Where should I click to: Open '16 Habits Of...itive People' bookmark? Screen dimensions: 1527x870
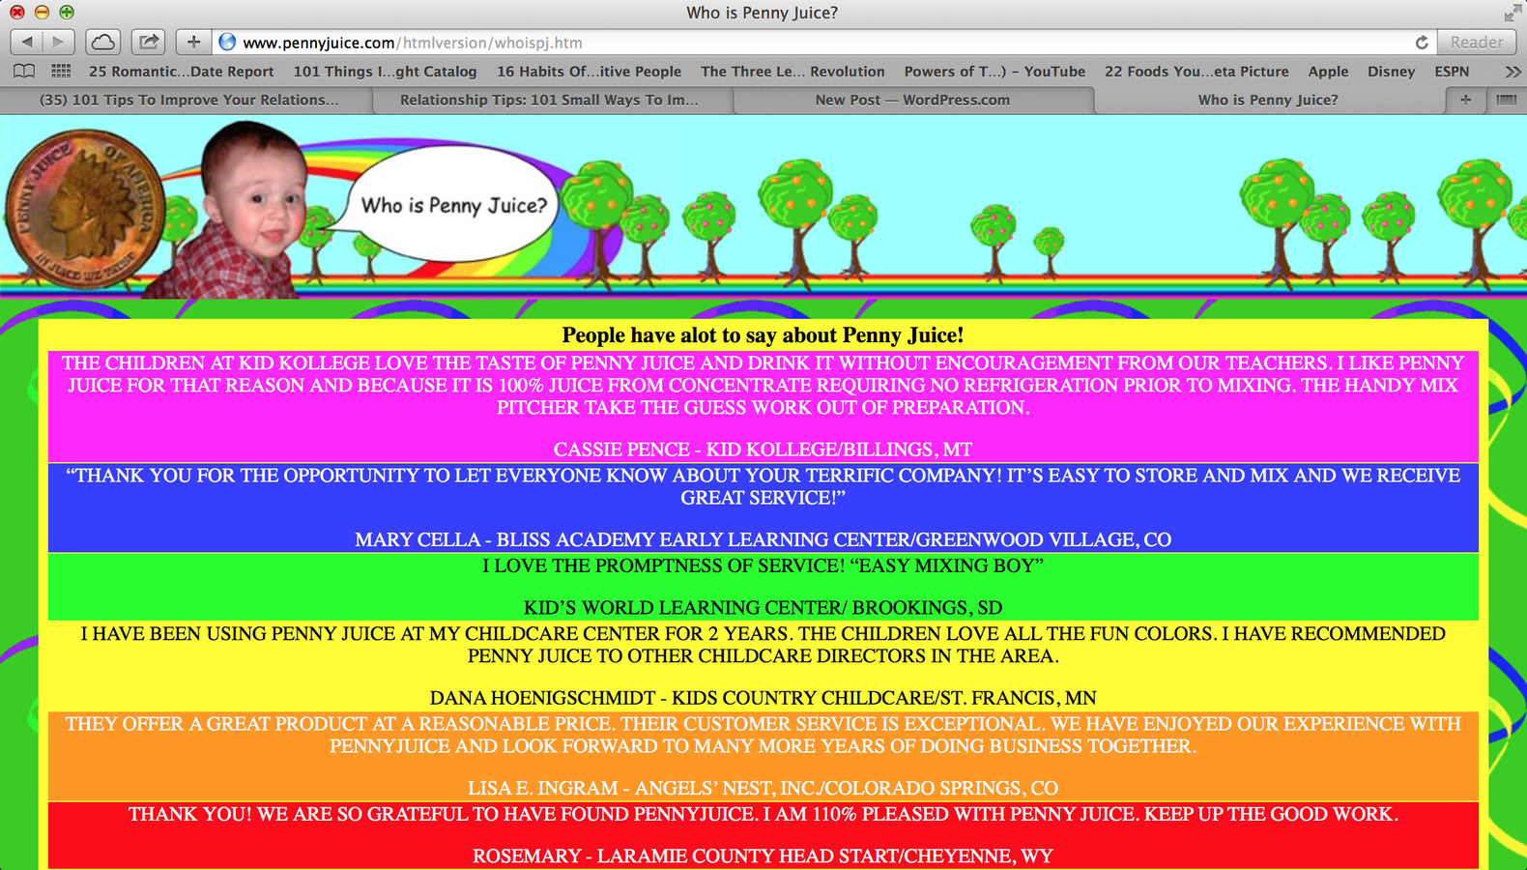coord(589,72)
